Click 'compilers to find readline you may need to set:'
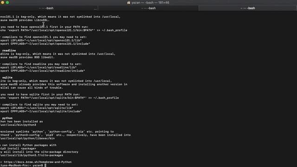Viewport: 297px width, 167px height. [x=42, y=64]
